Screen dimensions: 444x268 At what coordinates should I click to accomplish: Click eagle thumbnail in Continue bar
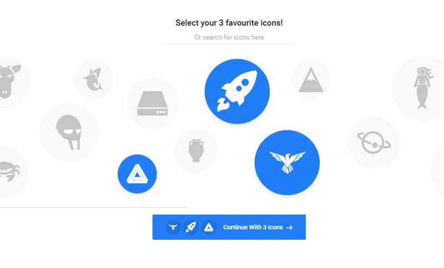tap(173, 227)
